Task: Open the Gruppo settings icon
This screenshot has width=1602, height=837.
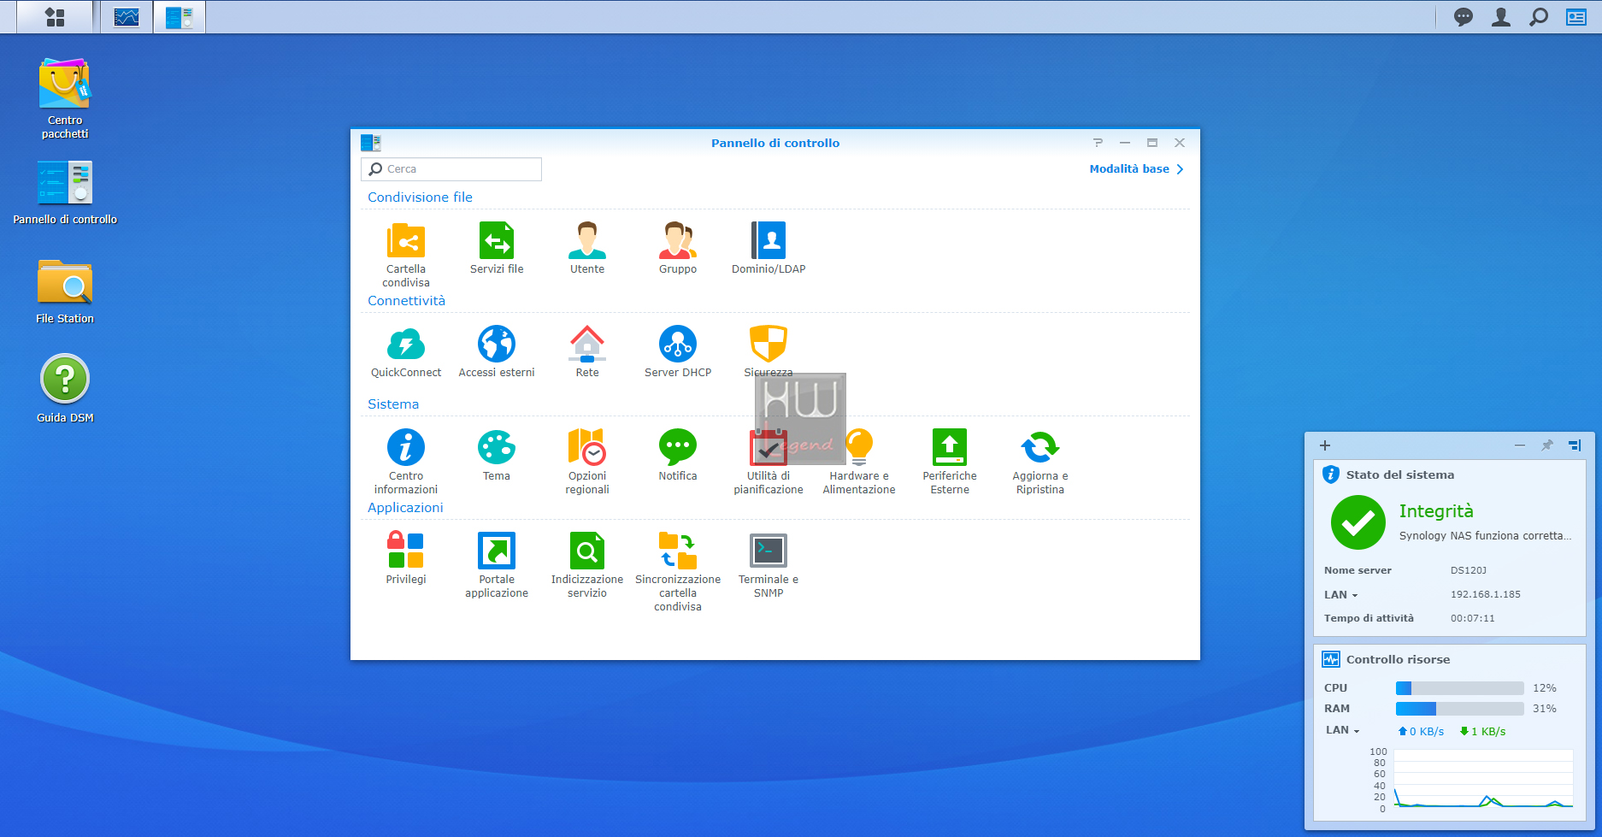Action: click(x=678, y=240)
